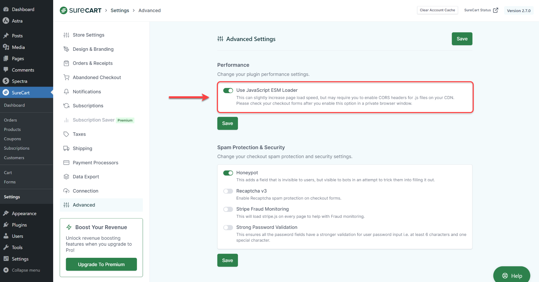Open the SureCart menu item in admin sidebar
539x282 pixels.
(26, 93)
